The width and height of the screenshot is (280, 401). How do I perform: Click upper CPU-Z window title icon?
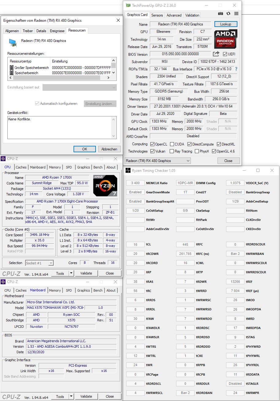3,159
